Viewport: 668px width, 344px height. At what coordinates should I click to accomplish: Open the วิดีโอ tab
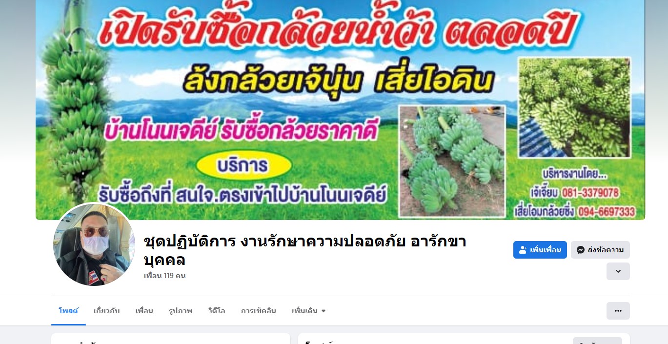click(x=217, y=311)
